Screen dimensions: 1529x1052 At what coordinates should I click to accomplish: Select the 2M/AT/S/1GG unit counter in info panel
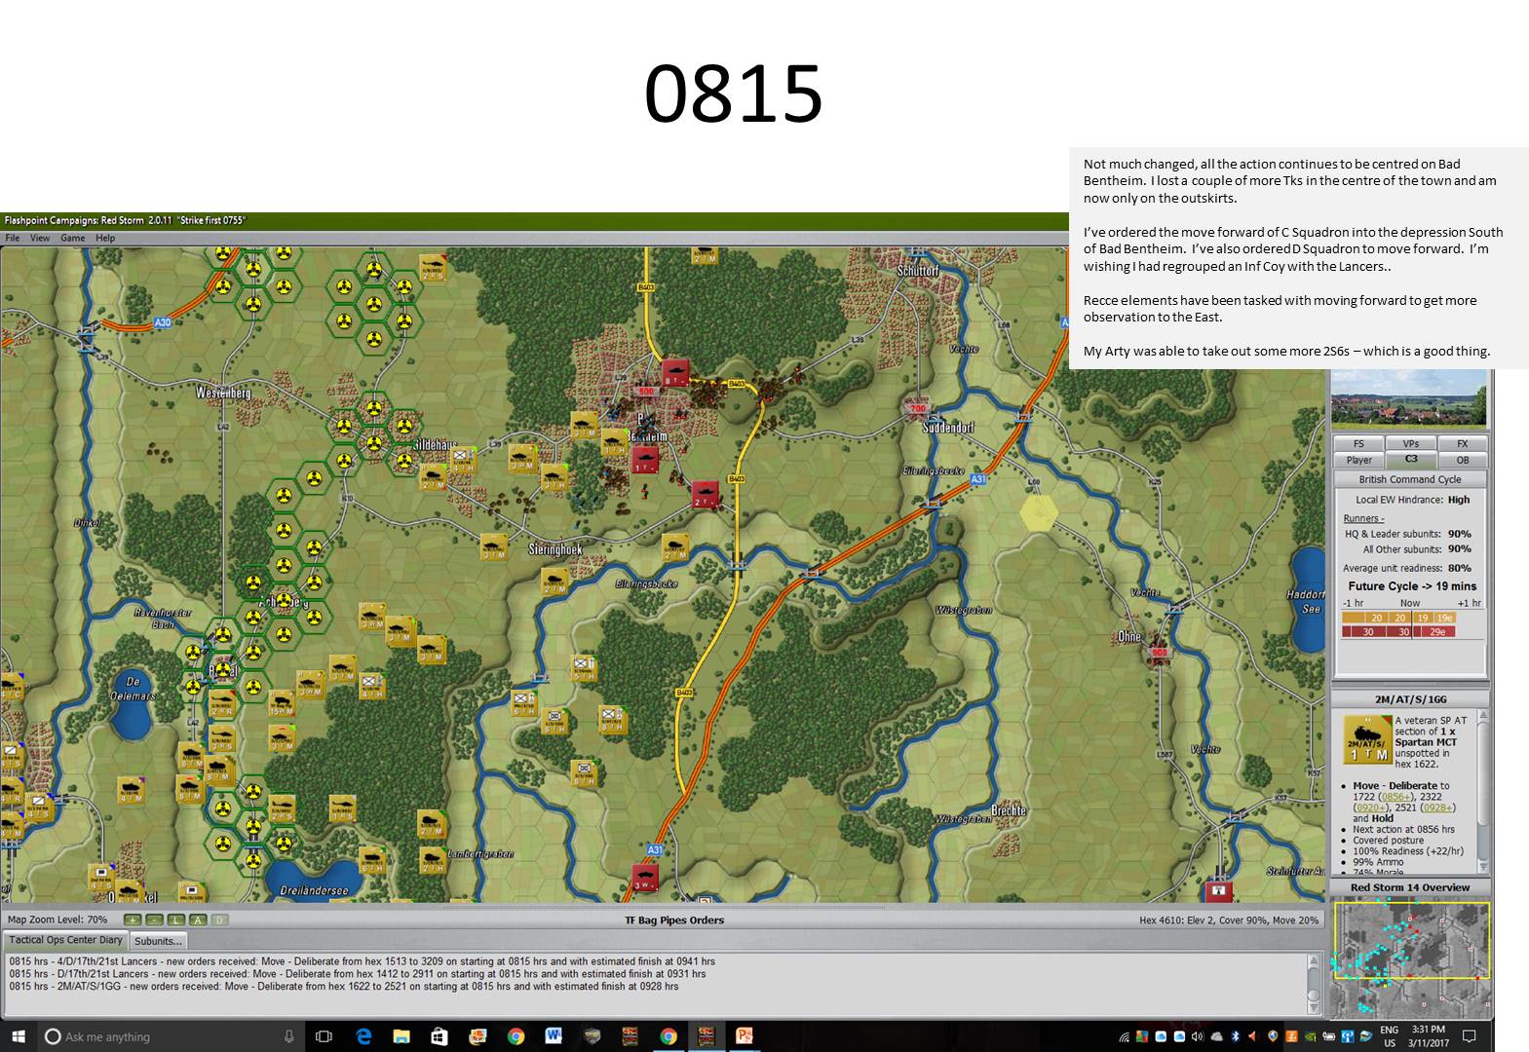click(x=1367, y=740)
